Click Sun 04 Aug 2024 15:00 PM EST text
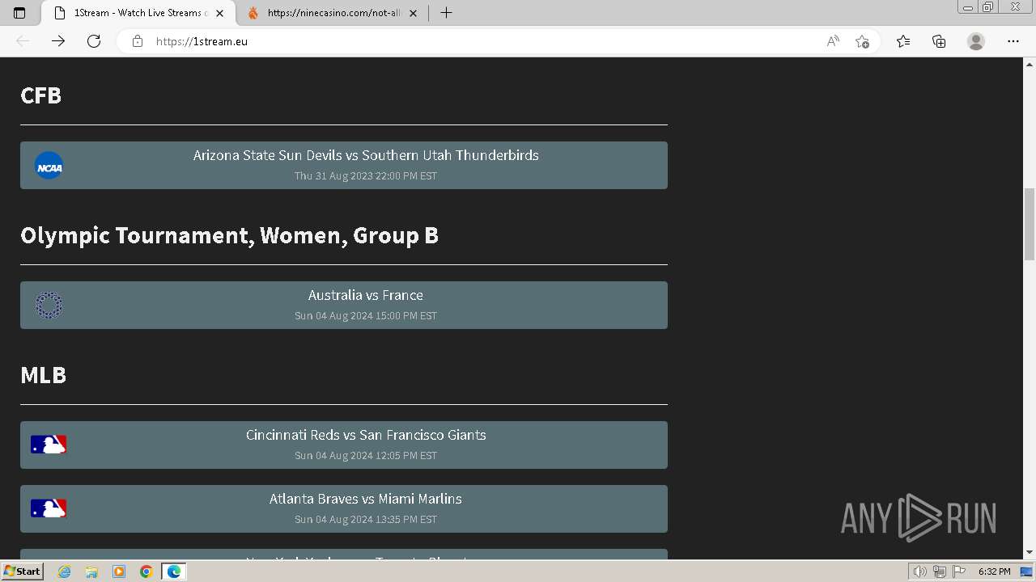1036x582 pixels. tap(366, 315)
